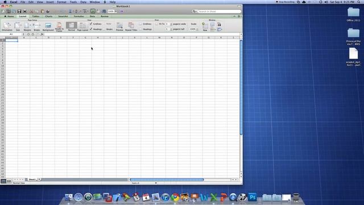Click Normal view button at bottom left
The width and height of the screenshot is (364, 205).
pos(3,181)
